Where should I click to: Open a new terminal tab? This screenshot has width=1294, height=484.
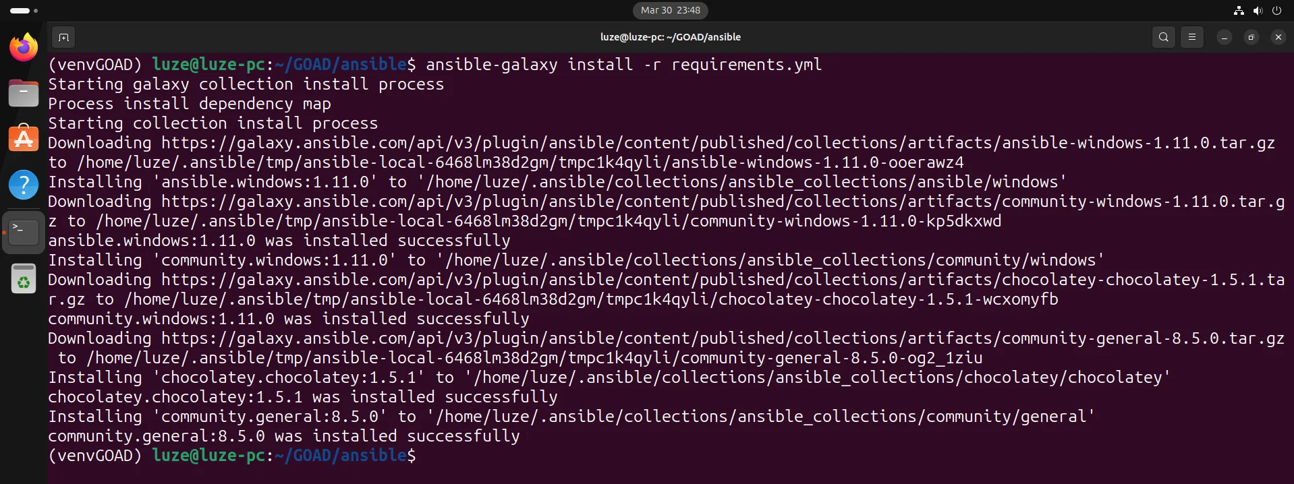pos(63,37)
